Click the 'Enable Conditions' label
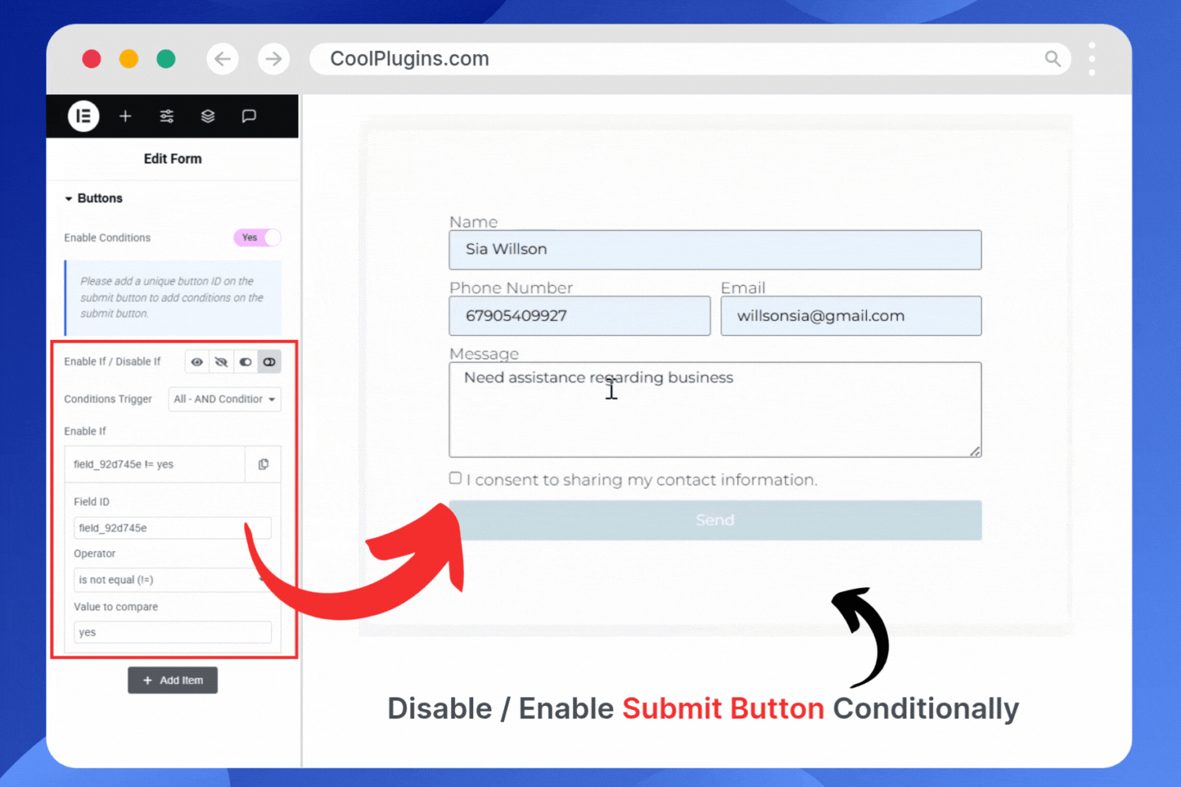 point(107,238)
